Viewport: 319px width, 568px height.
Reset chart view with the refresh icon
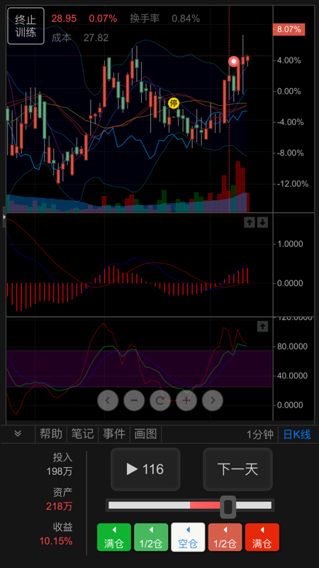(x=160, y=400)
